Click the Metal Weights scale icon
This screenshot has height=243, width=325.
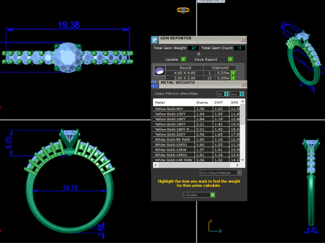(x=155, y=84)
